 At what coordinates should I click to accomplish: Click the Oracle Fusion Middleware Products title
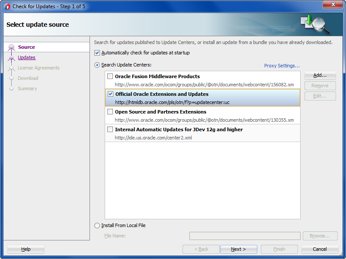pos(157,76)
